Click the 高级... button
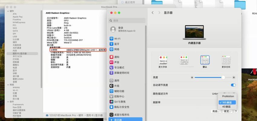This screenshot has width=257, height=121. 216,111
